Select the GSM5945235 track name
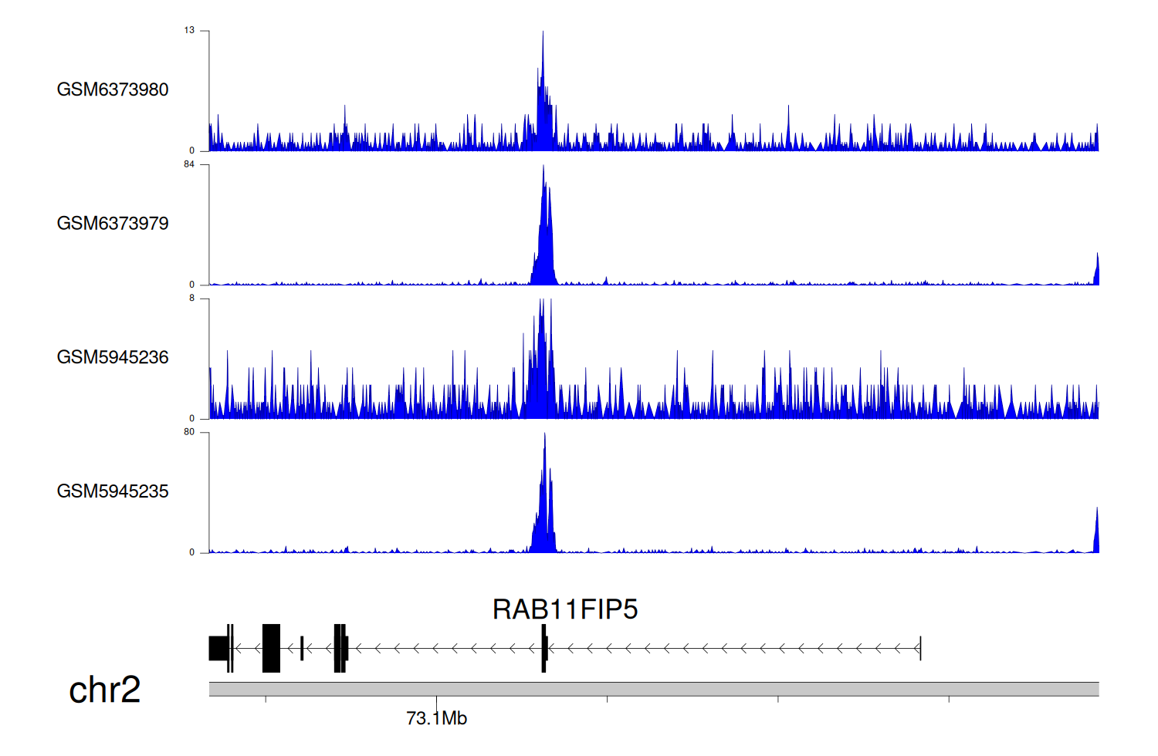Screen dimensions: 1158x756 [x=113, y=491]
